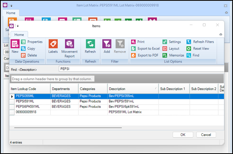233x154 pixels.
Task: Sort by Departments column header
Action: [x=64, y=89]
